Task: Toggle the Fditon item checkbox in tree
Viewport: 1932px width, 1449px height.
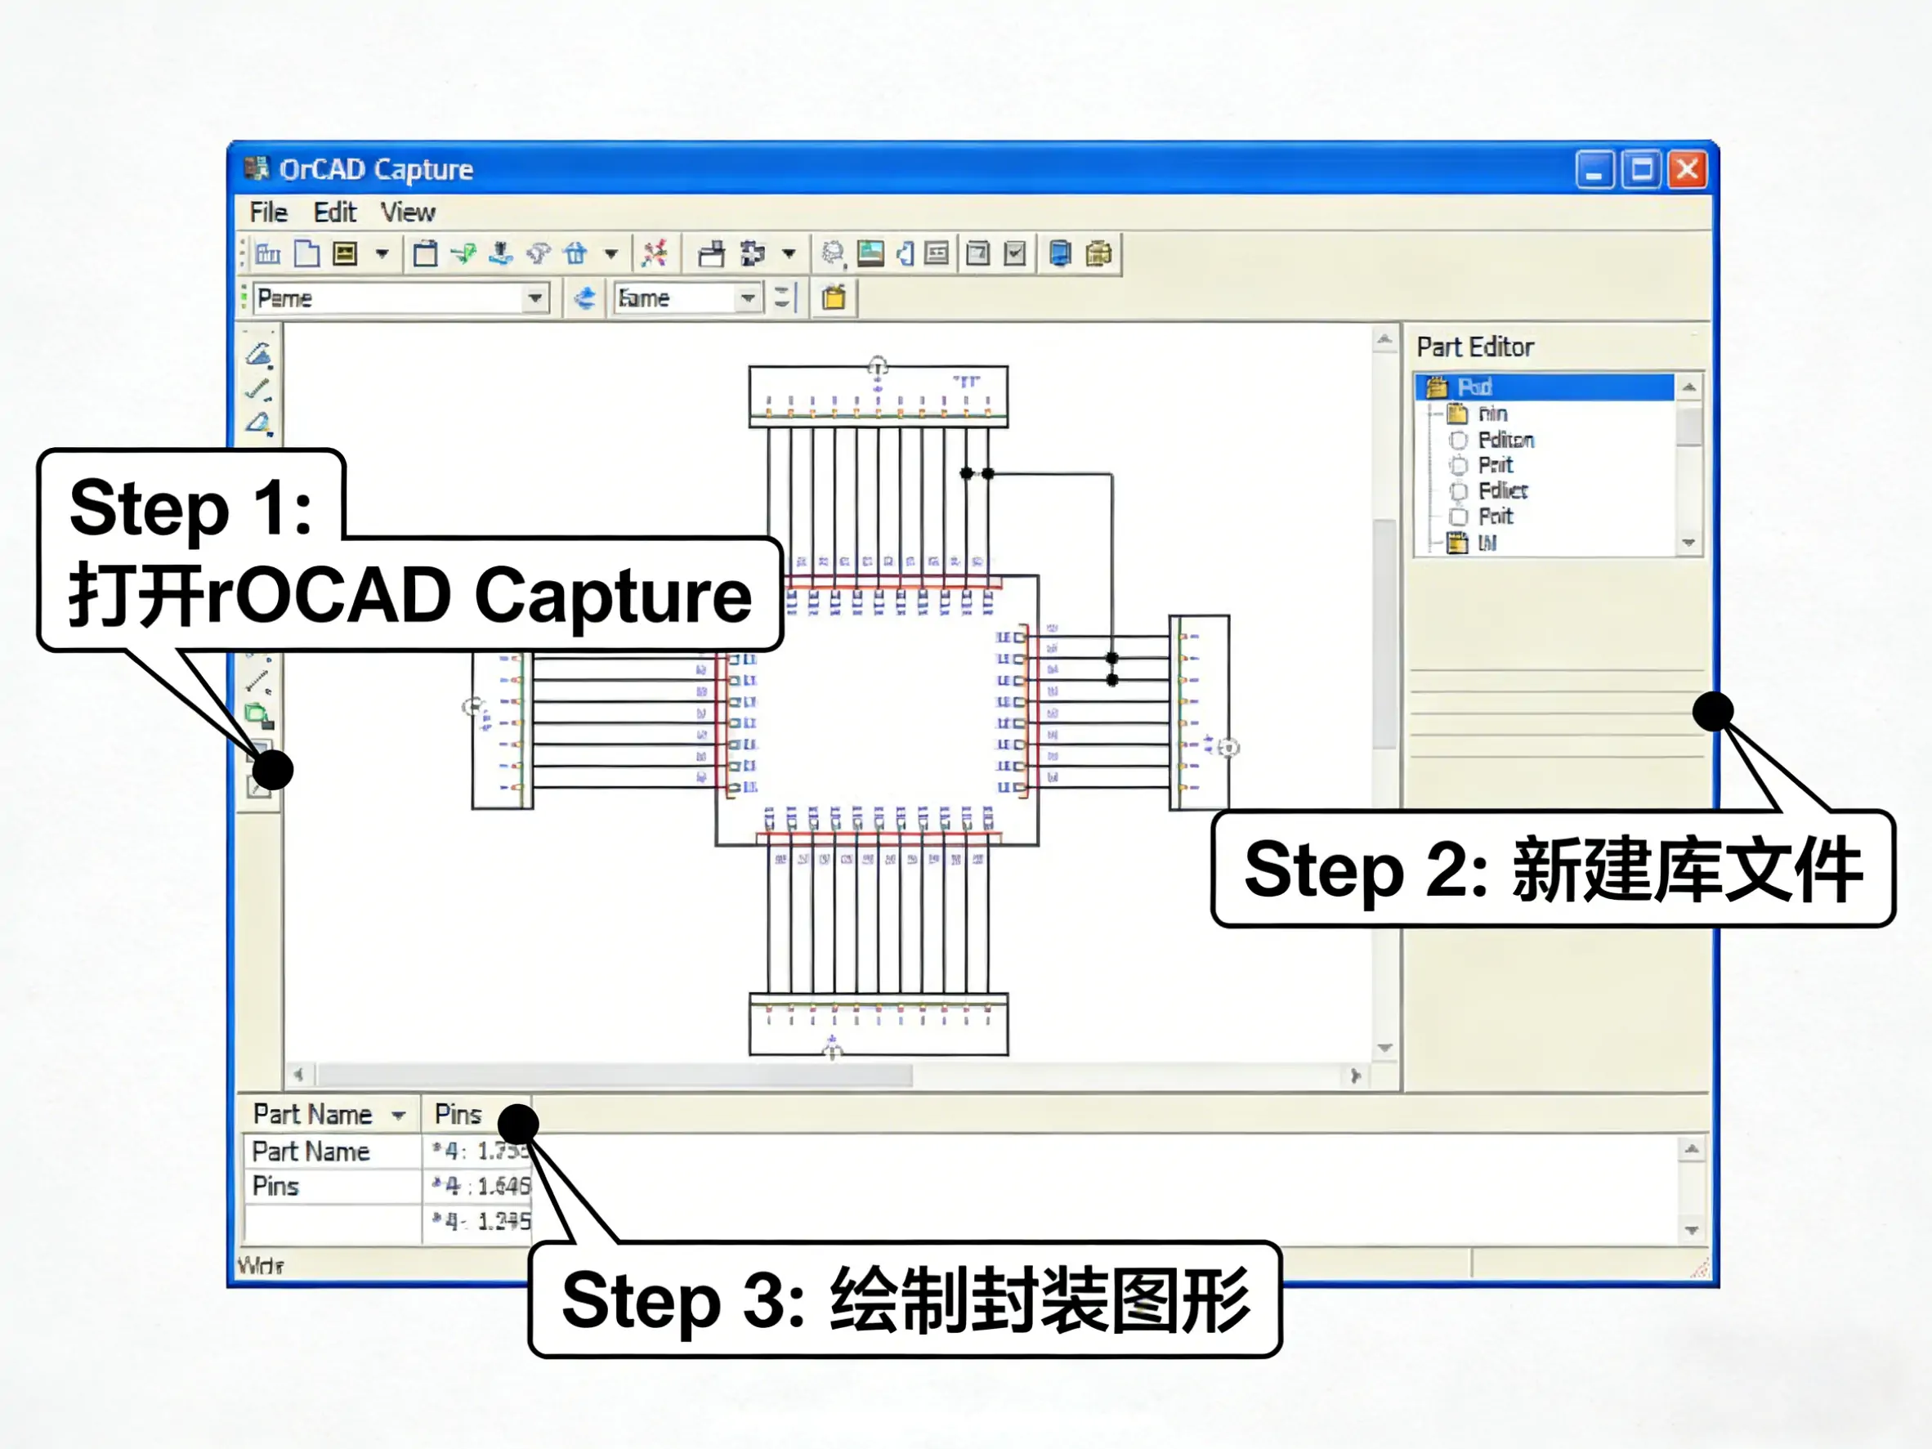Action: [x=1458, y=441]
